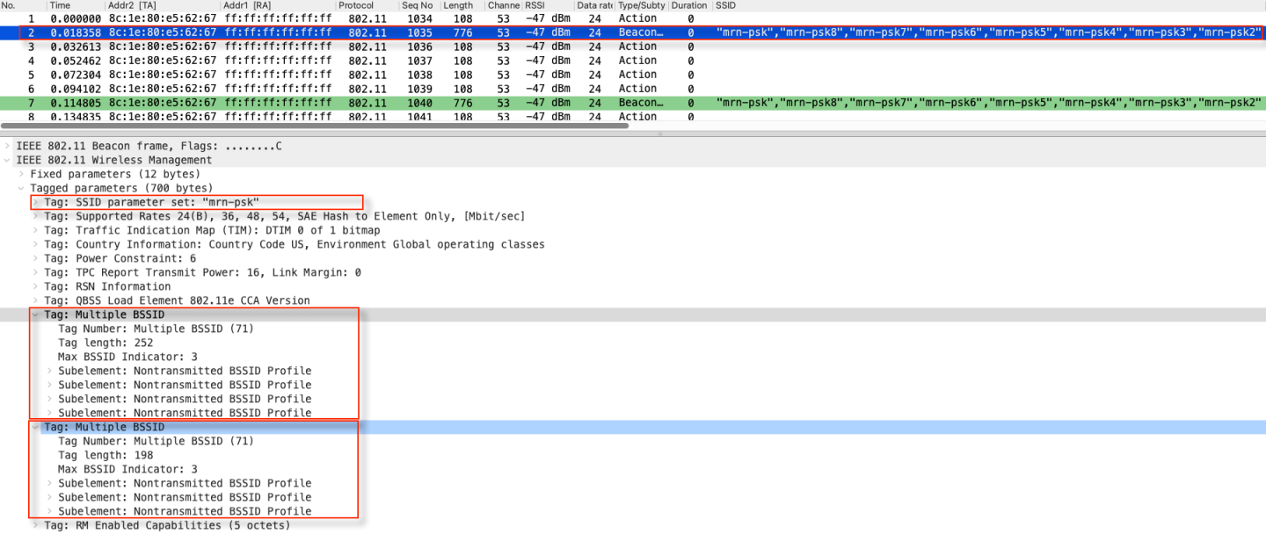Expand the IEEE 802.11 Beacon frame node
This screenshot has width=1266, height=534.
coord(9,146)
